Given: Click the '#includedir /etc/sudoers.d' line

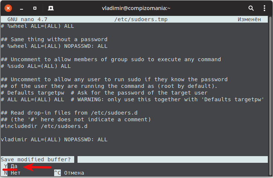Looking at the screenshot, I should (44, 126).
